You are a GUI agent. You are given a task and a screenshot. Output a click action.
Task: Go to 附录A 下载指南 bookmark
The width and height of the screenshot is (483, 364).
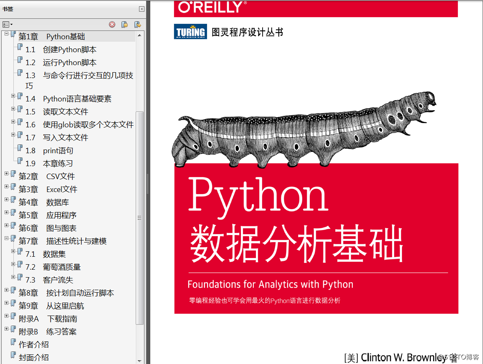pyautogui.click(x=48, y=319)
